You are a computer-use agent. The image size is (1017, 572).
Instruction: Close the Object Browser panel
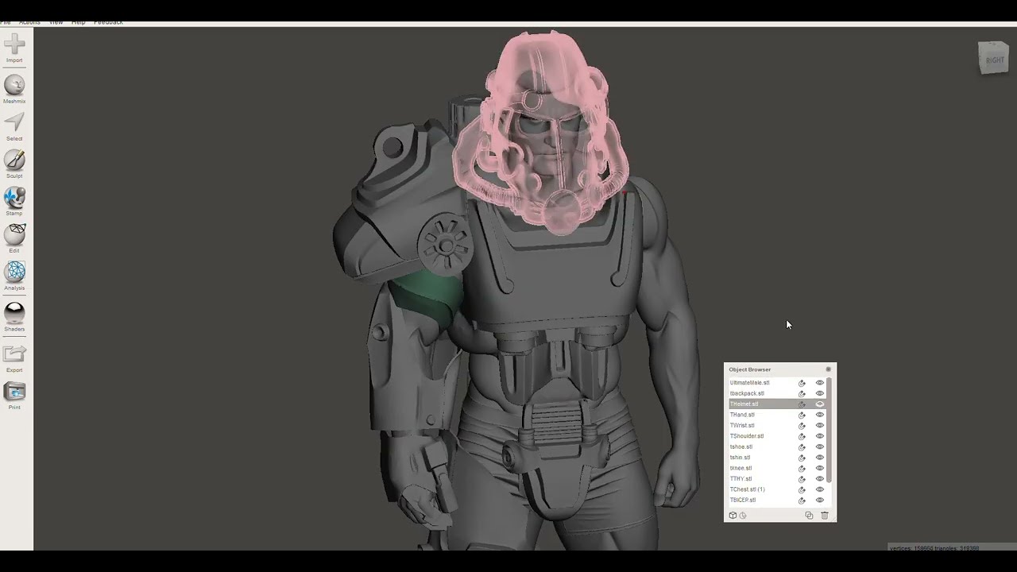tap(828, 369)
